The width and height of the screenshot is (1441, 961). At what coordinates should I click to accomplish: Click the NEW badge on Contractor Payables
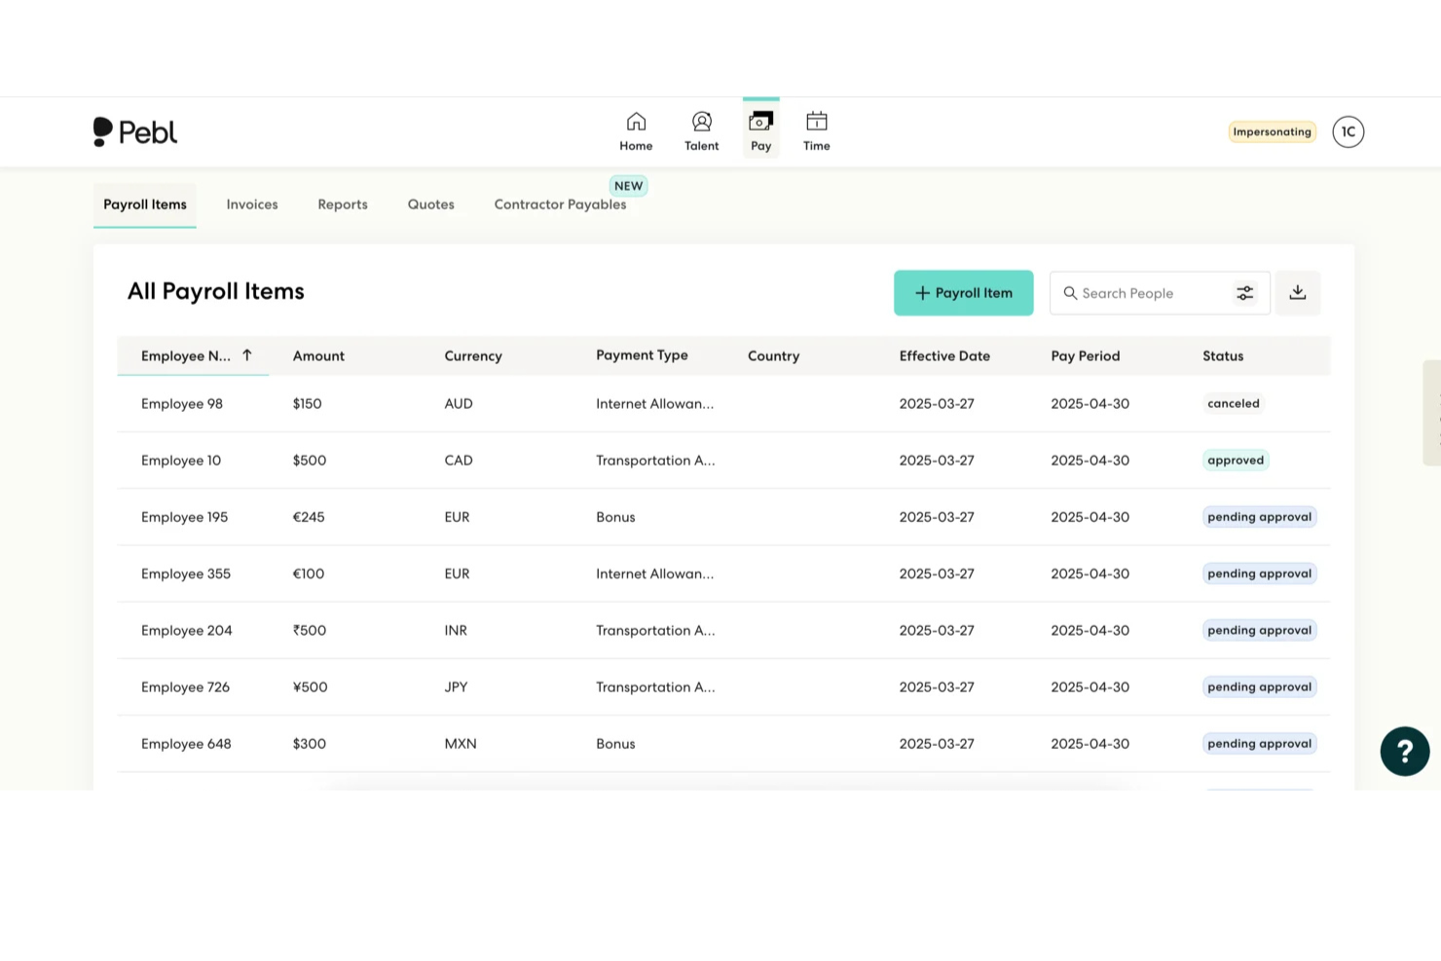tap(628, 186)
